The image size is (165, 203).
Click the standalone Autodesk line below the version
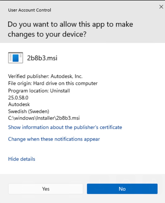point(19,104)
